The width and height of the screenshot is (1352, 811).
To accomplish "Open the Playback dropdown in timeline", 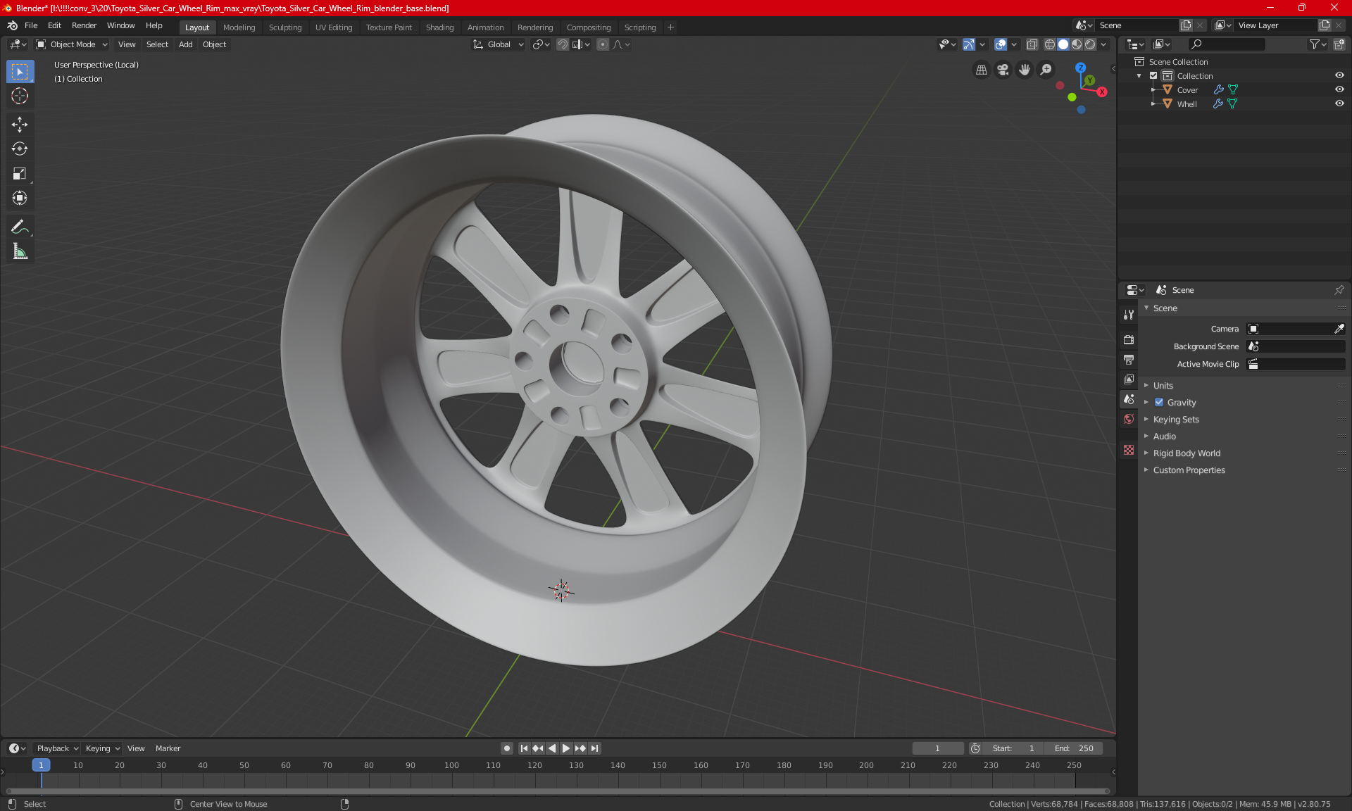I will click(x=58, y=748).
